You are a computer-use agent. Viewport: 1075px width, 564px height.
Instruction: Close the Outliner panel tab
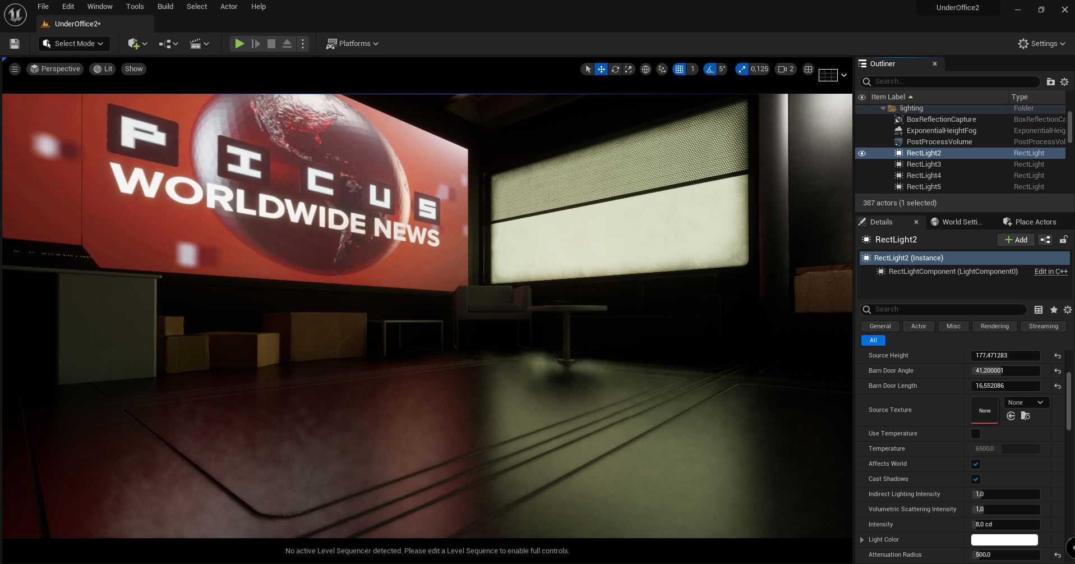click(x=935, y=64)
